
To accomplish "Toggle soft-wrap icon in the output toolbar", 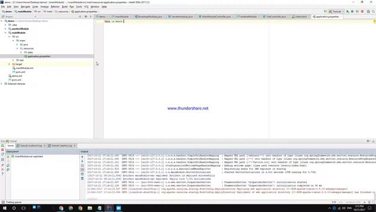I will click(82, 165).
